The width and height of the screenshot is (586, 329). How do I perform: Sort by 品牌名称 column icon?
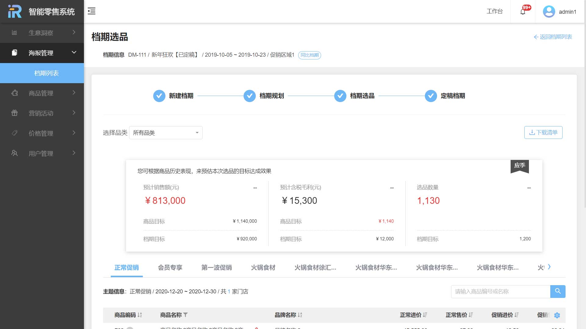click(300, 315)
